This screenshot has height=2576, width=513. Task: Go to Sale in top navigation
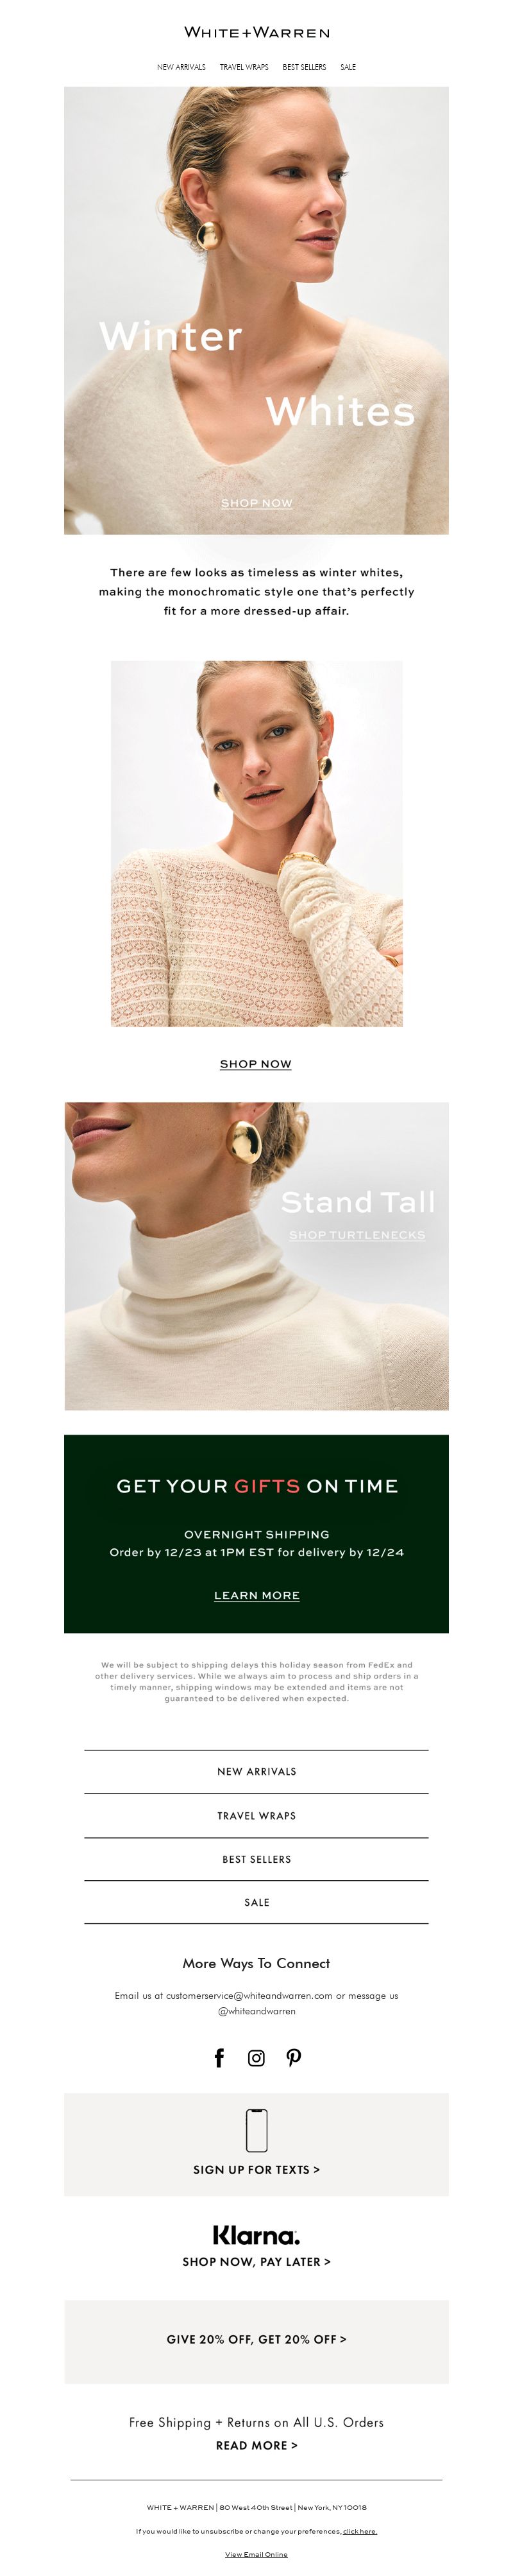pos(348,67)
